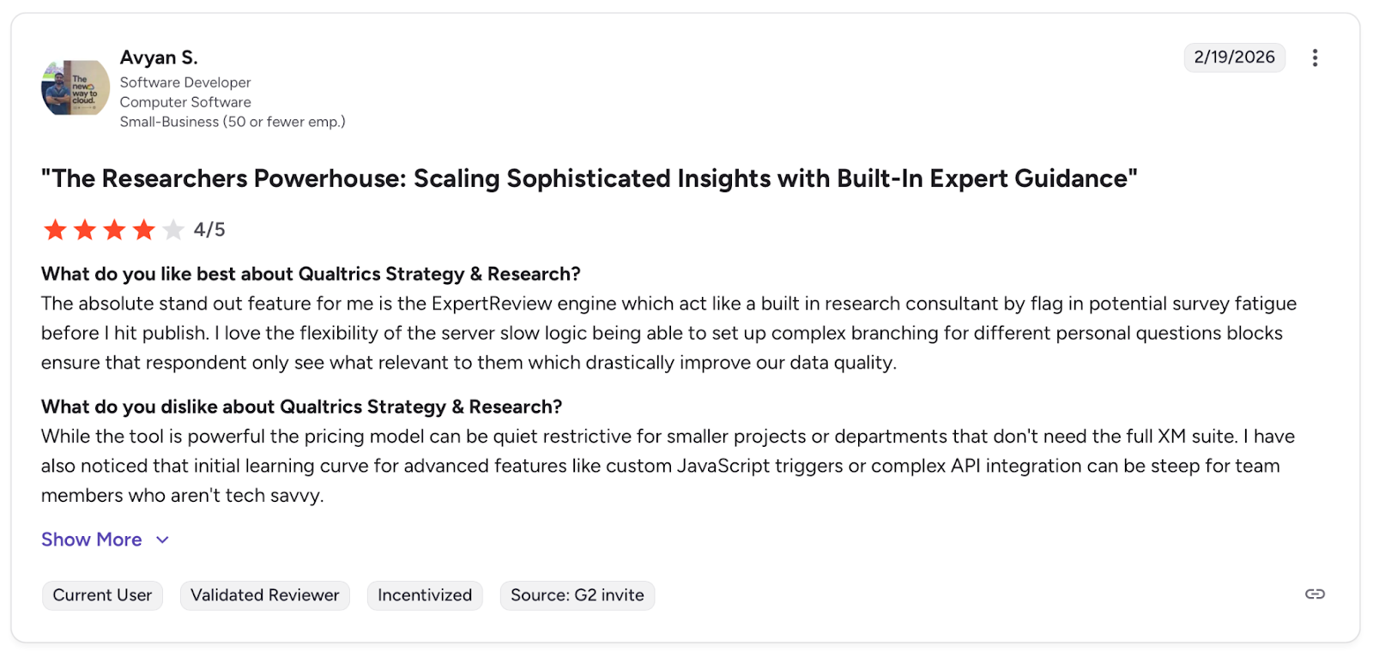
Task: Click the first red rating star
Action: pos(55,230)
